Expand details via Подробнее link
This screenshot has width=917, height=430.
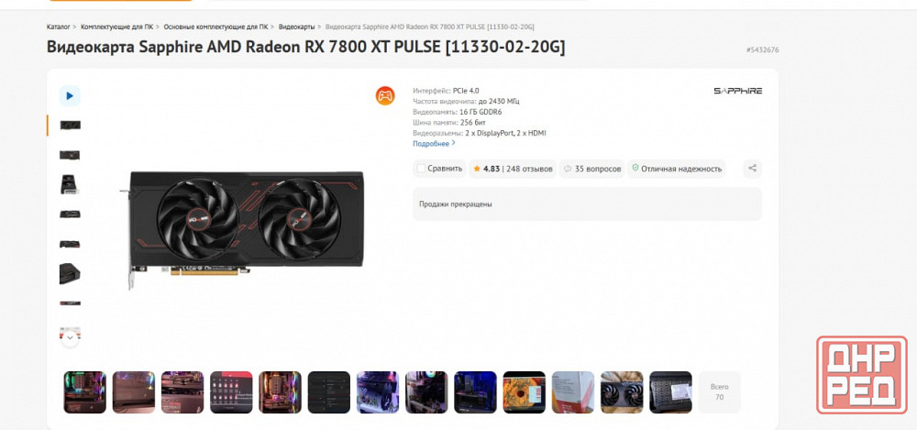point(434,143)
